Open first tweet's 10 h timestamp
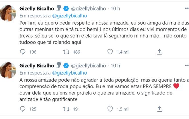 click(115, 8)
